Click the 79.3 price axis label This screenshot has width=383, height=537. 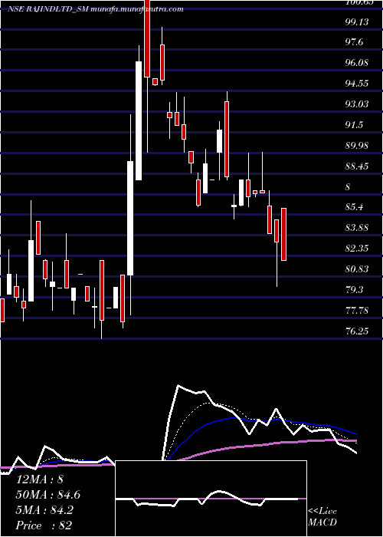pos(354,290)
